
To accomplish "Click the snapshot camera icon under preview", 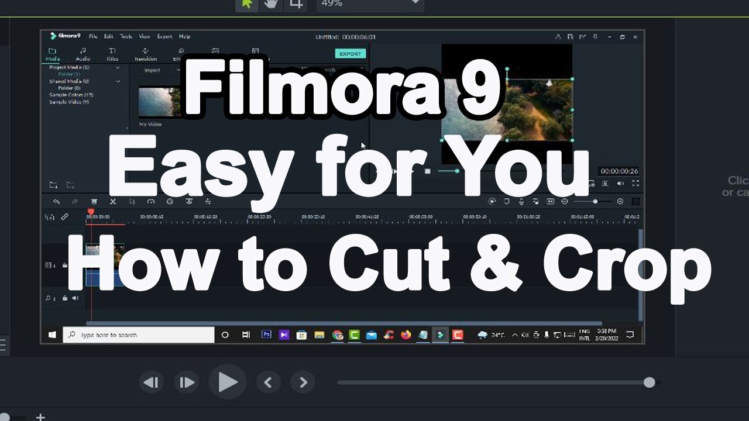I will click(605, 183).
